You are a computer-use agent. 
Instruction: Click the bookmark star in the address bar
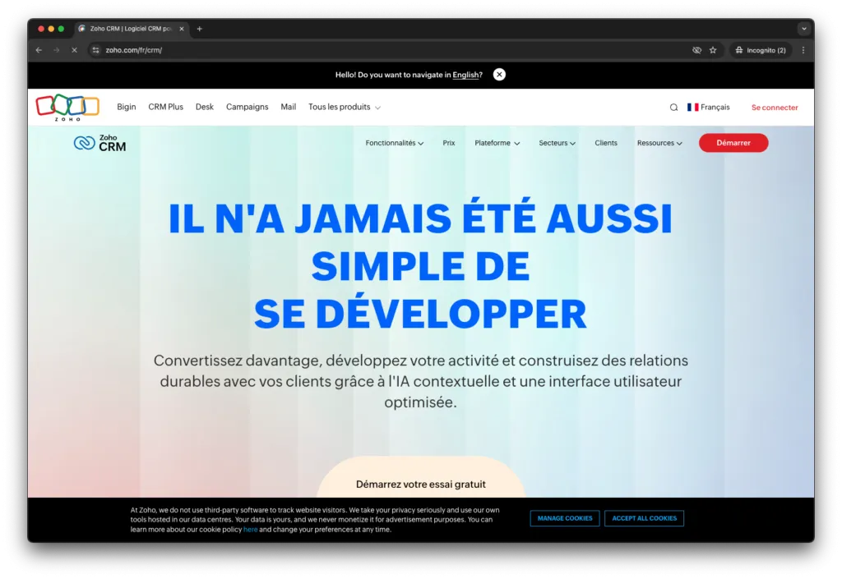coord(711,49)
